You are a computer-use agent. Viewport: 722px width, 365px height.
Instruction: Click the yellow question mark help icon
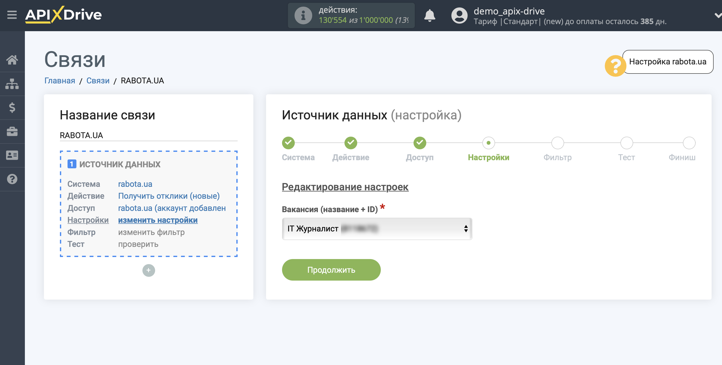point(615,66)
